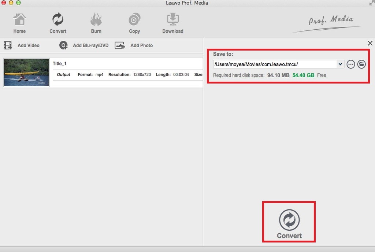375x252 pixels.
Task: Click the fullscreen expand arrow at top right
Action: tap(372, 3)
